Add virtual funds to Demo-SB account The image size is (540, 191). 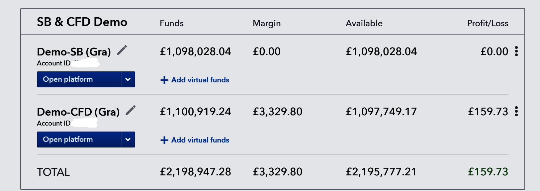(x=195, y=80)
